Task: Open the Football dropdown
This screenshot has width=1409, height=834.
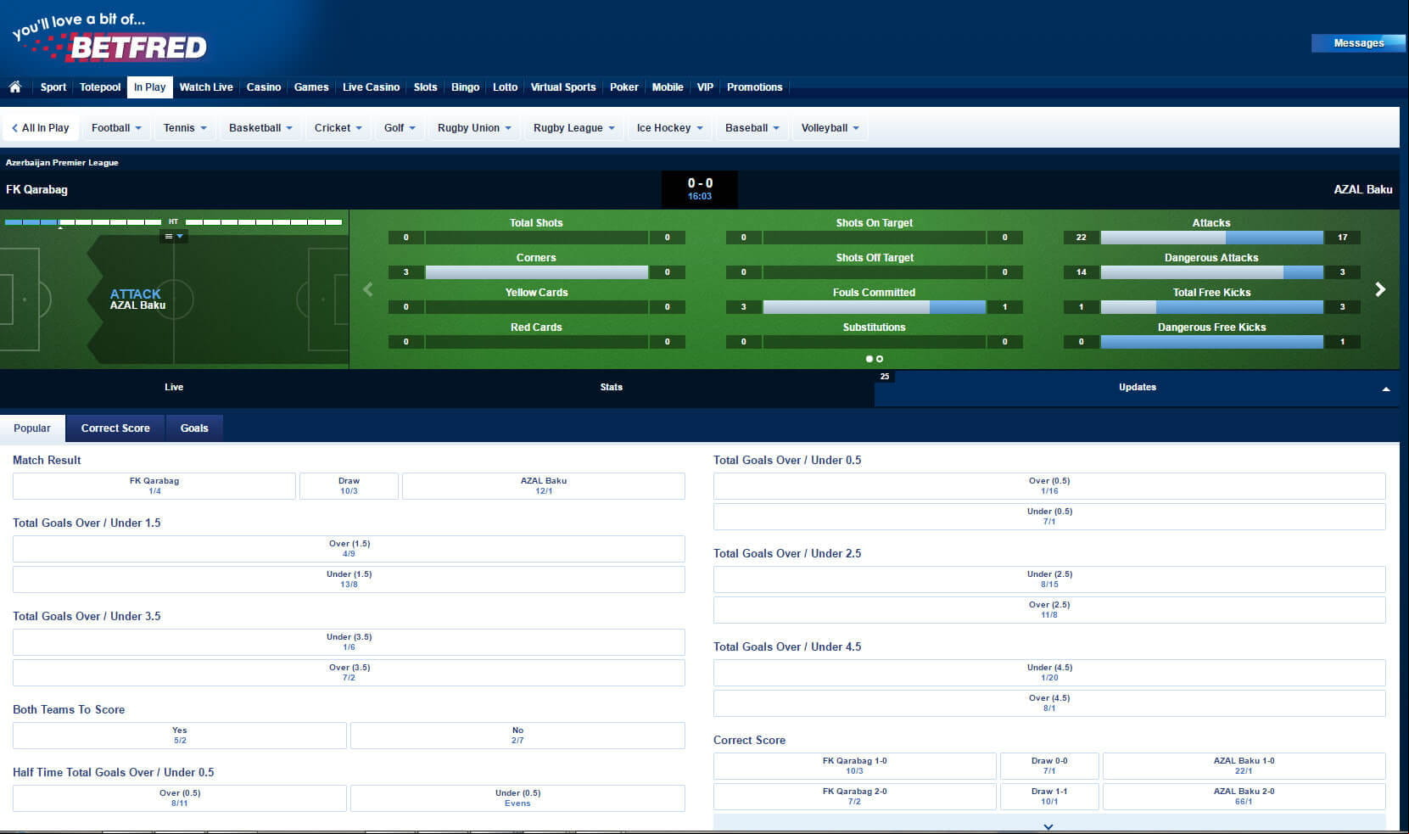Action: (116, 128)
